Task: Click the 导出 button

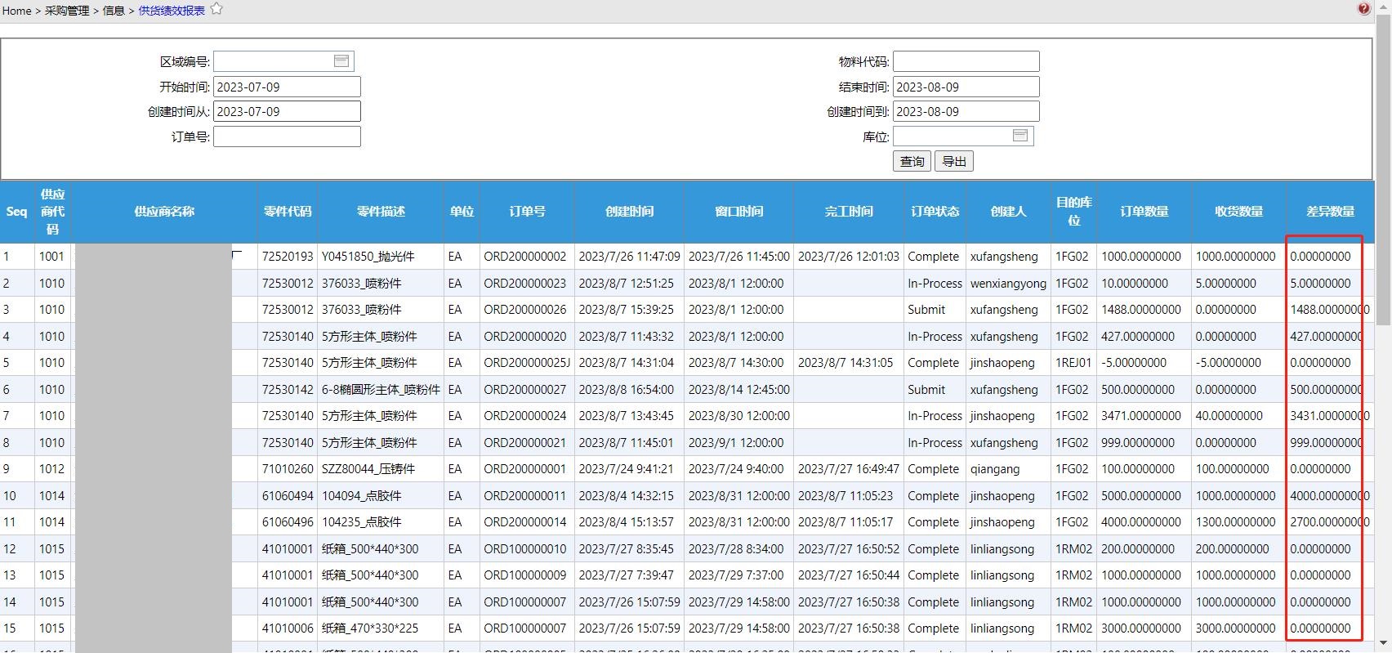Action: [x=954, y=162]
